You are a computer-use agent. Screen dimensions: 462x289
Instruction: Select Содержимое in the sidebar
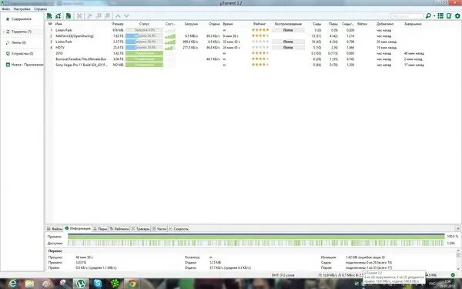22,18
